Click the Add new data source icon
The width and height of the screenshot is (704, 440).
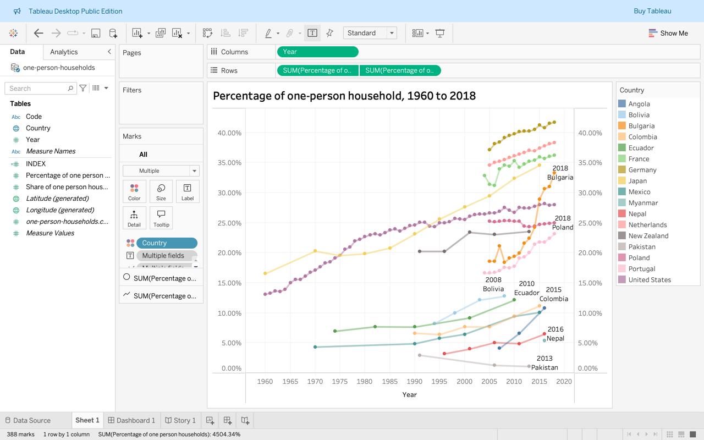(113, 33)
